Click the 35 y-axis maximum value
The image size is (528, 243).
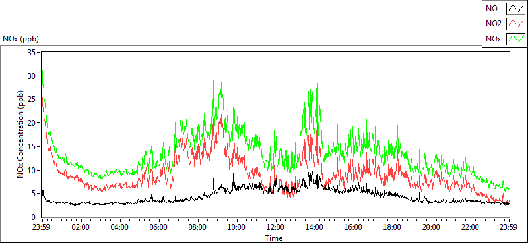pyautogui.click(x=32, y=53)
